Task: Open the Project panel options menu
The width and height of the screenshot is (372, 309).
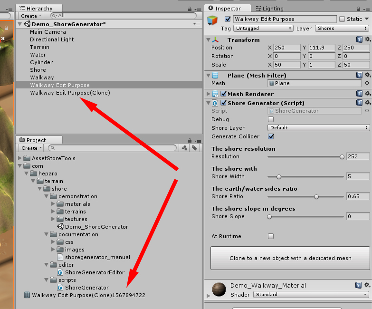Action: 198,141
